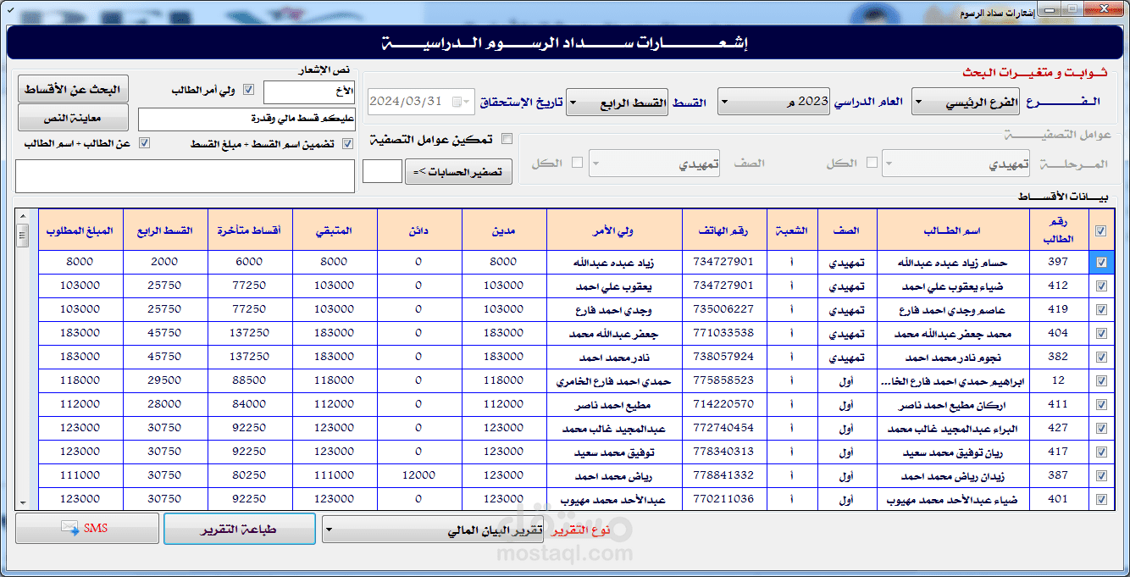Click the المتبقي column header

(335, 230)
